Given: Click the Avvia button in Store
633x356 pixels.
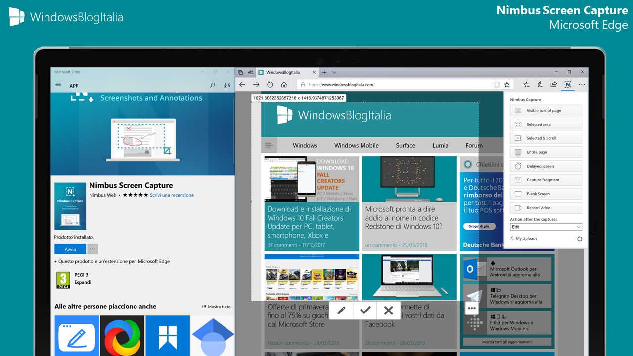Looking at the screenshot, I should coord(70,249).
